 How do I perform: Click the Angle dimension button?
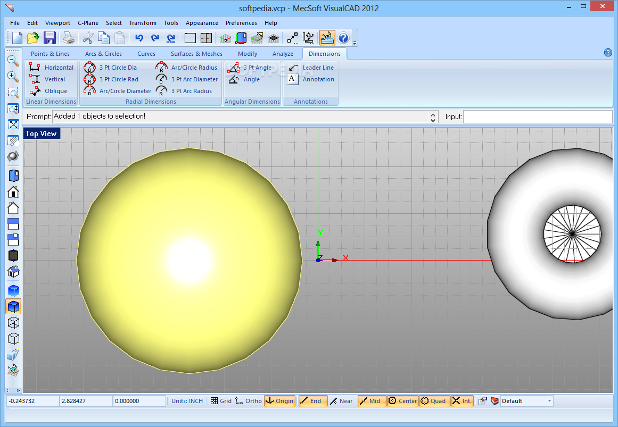[244, 79]
